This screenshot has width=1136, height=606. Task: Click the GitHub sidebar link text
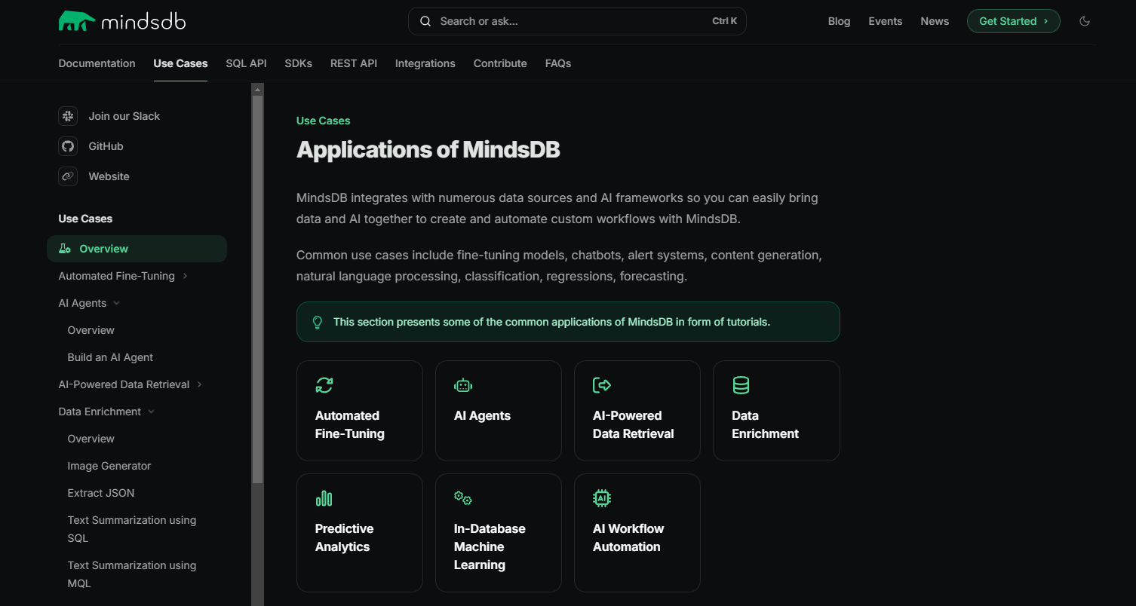[x=106, y=146]
